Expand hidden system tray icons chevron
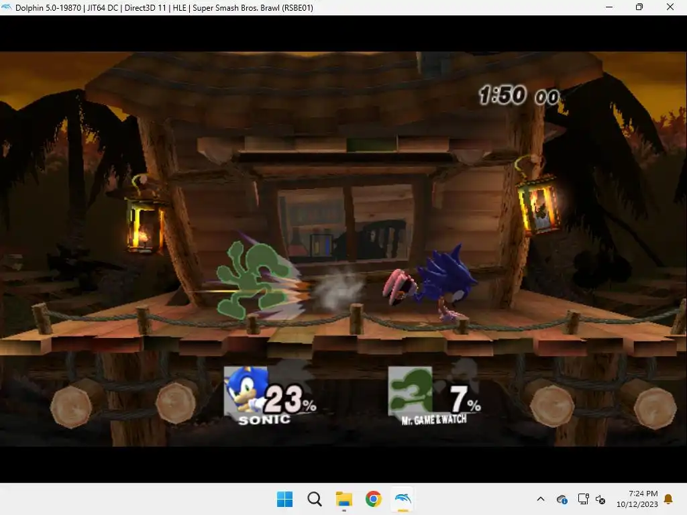Image resolution: width=687 pixels, height=515 pixels. [x=541, y=499]
